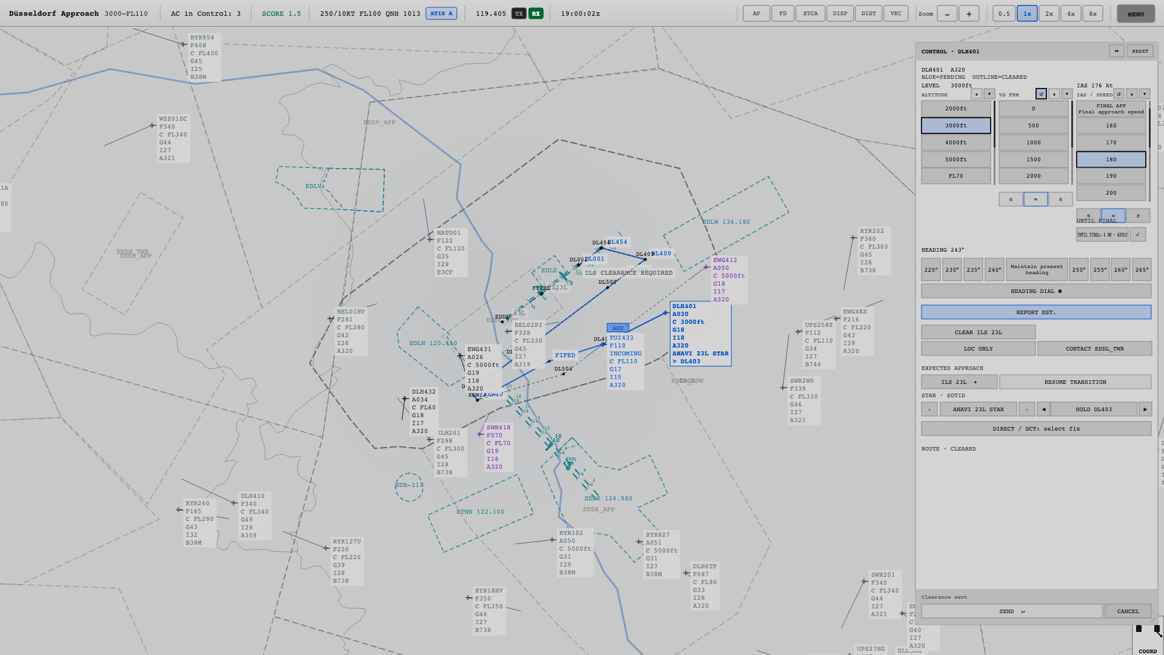Open the FD top bar item
This screenshot has height=655, width=1164.
tap(783, 13)
